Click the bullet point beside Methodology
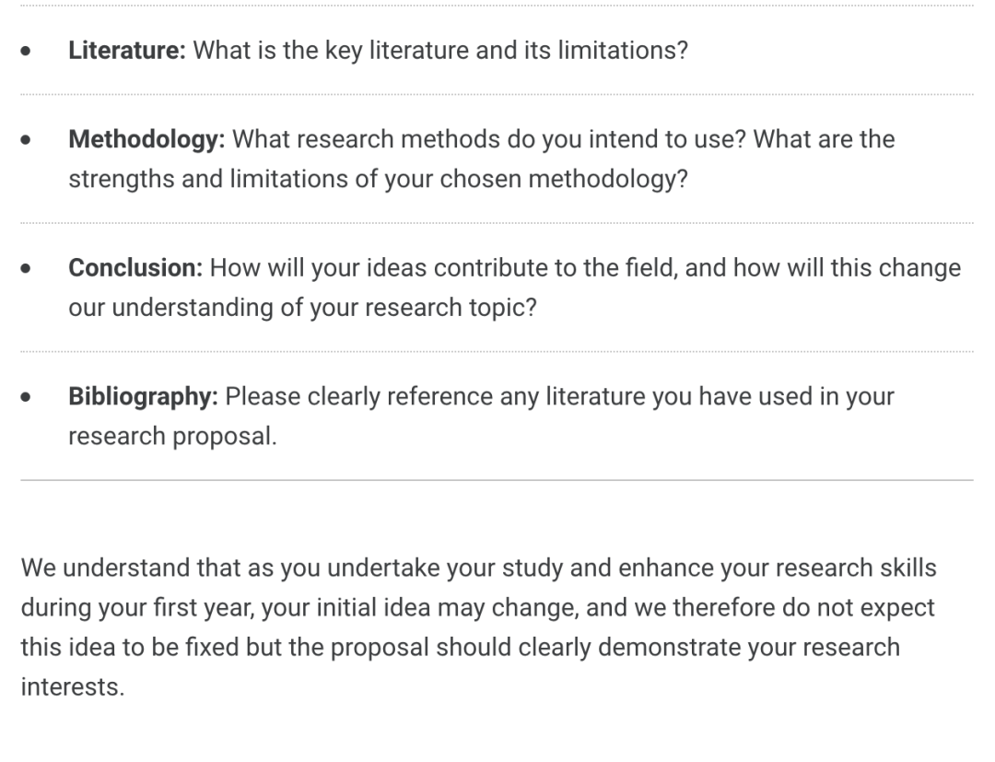Screen dimensions: 995x762 pos(30,141)
